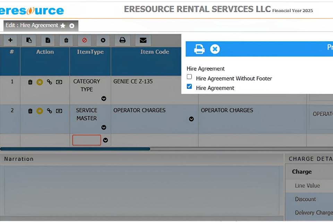Viewport: 333px width, 222px height.
Task: Click the Delivery Charge row
Action: click(309, 213)
